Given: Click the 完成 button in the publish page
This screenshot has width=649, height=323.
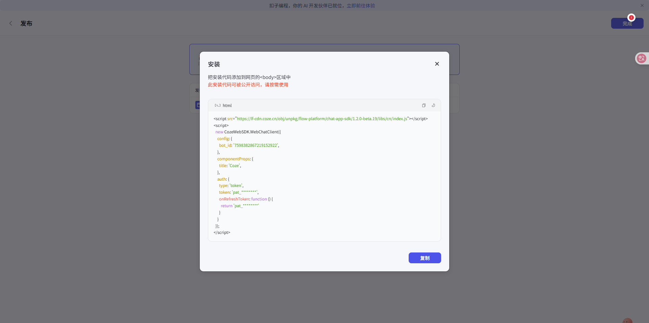Looking at the screenshot, I should pyautogui.click(x=627, y=23).
